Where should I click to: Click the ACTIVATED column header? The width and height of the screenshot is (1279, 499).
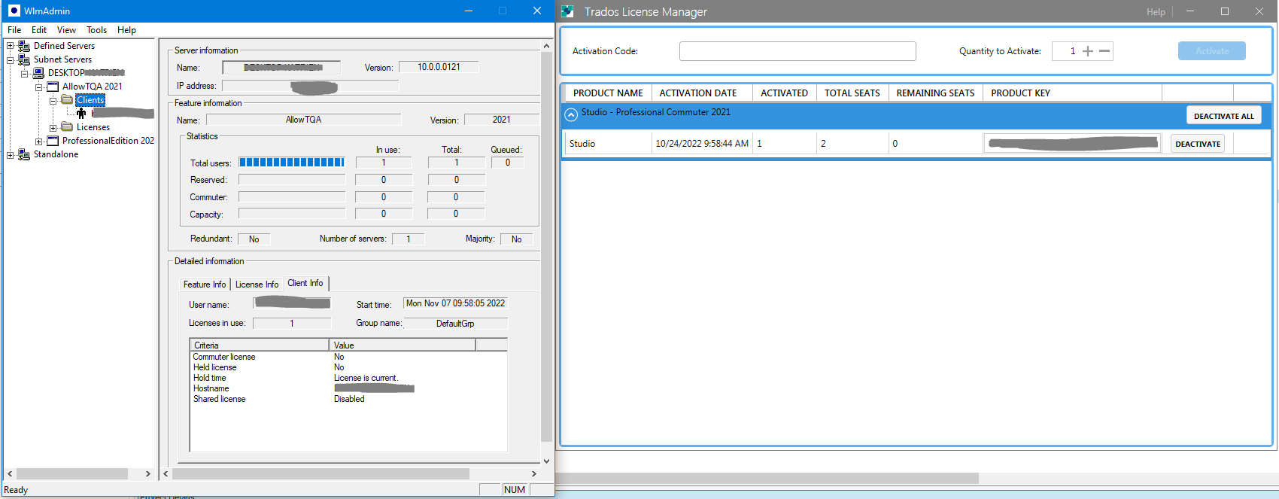(785, 93)
